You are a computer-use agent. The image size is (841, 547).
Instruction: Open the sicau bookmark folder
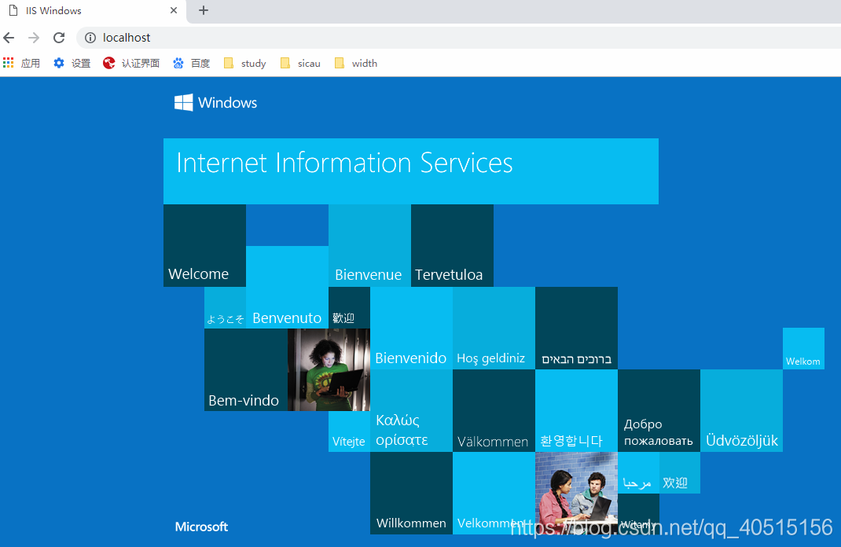300,64
